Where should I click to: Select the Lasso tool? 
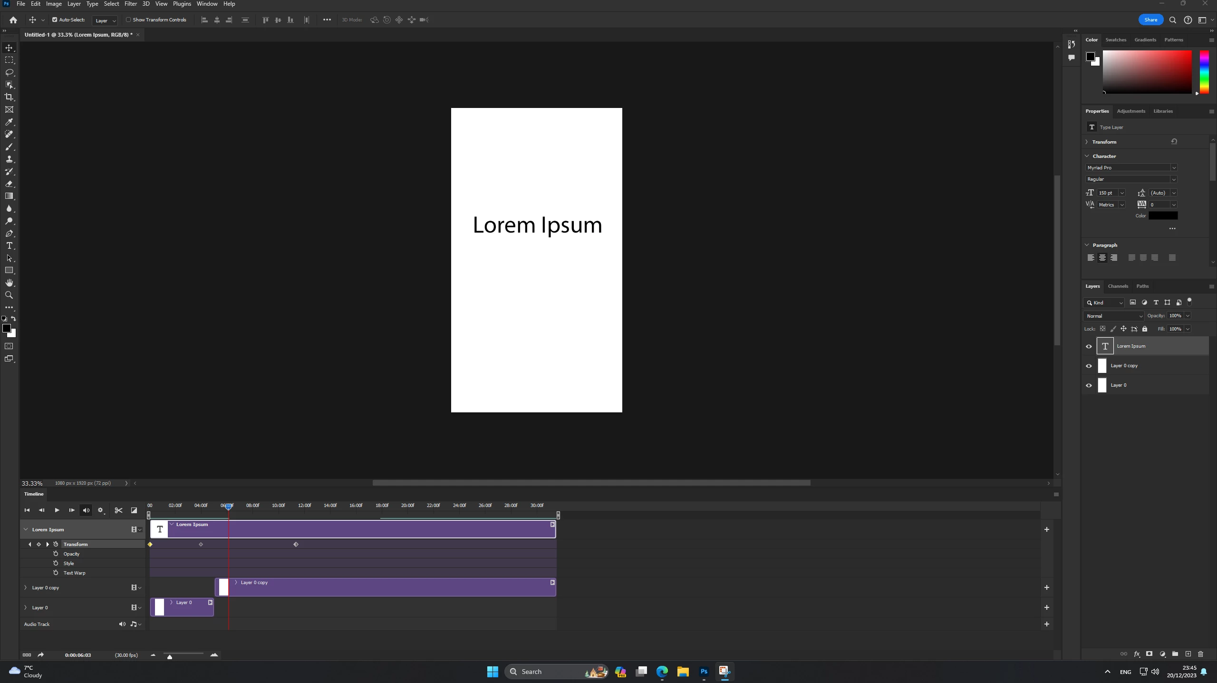9,72
